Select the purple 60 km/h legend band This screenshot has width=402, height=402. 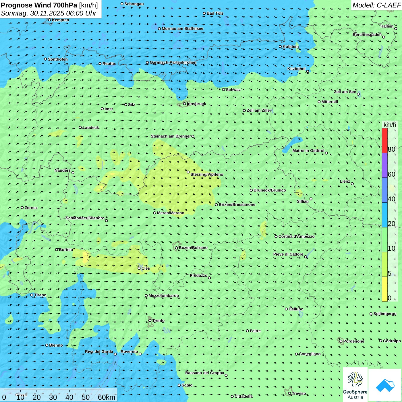(384, 165)
